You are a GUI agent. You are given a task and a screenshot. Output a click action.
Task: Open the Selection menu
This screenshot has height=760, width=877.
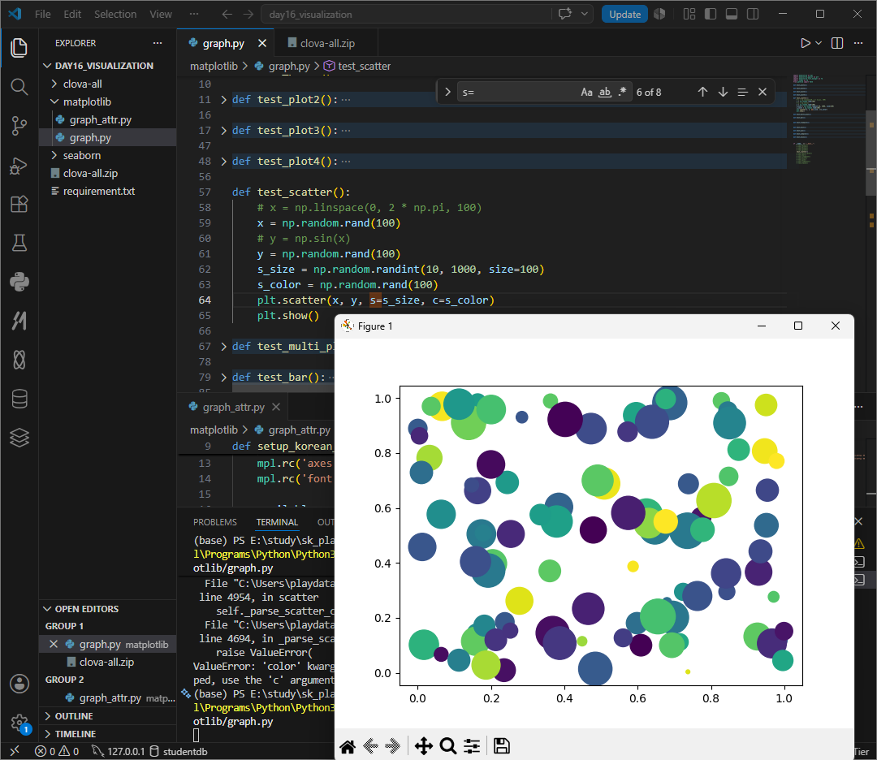tap(115, 14)
